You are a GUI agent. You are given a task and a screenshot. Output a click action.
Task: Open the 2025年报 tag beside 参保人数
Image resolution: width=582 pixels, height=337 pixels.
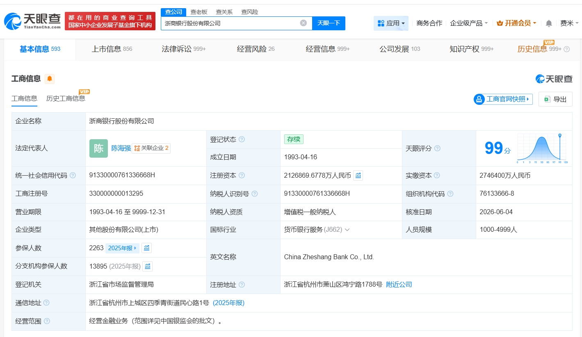[x=122, y=248]
